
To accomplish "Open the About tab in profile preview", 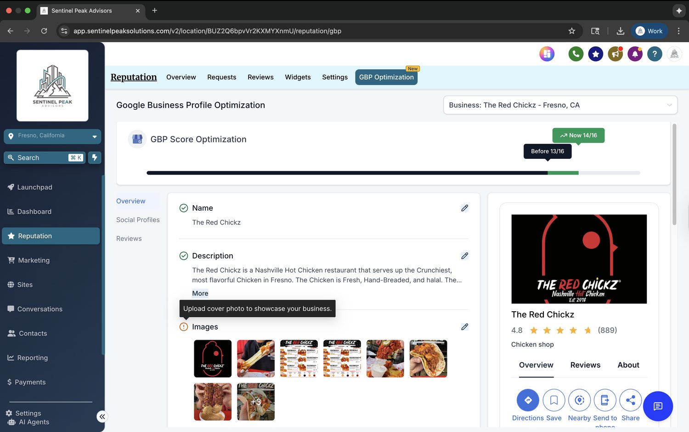I will click(628, 365).
